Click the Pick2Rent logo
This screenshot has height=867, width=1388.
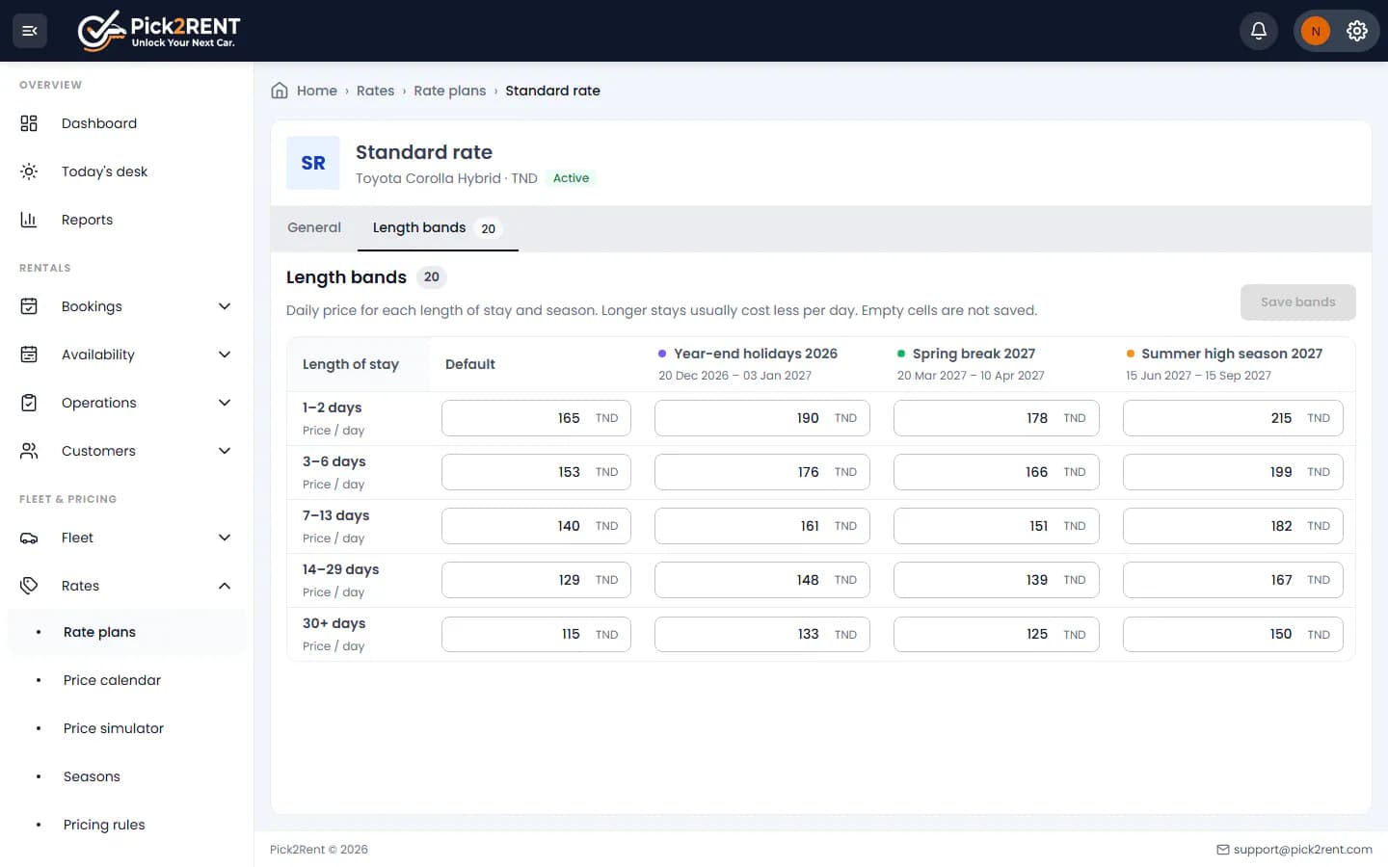point(159,31)
